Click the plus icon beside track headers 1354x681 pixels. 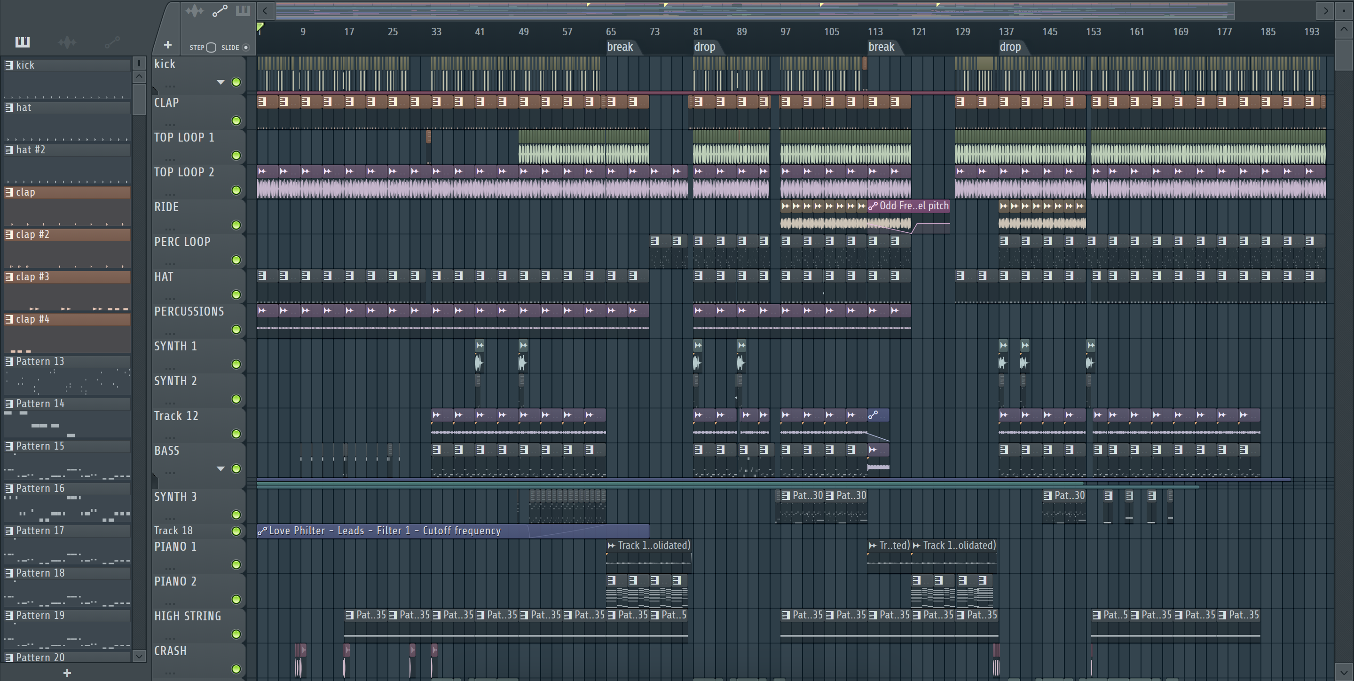pos(168,45)
